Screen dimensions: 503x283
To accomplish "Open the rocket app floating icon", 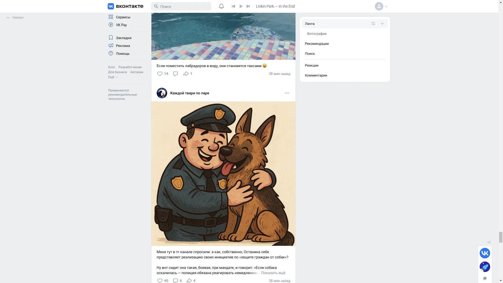I will pyautogui.click(x=485, y=267).
